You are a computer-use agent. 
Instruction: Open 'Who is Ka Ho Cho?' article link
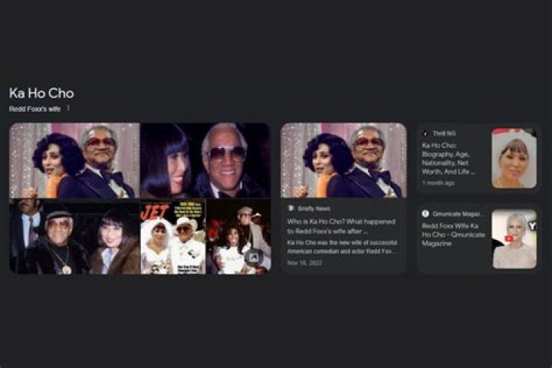pyautogui.click(x=341, y=226)
